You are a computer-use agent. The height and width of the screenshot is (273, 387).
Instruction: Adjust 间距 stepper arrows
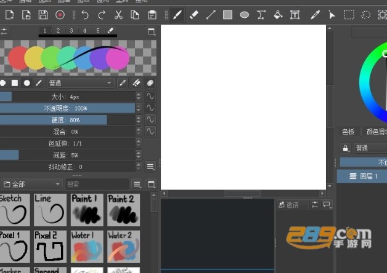click(x=139, y=155)
